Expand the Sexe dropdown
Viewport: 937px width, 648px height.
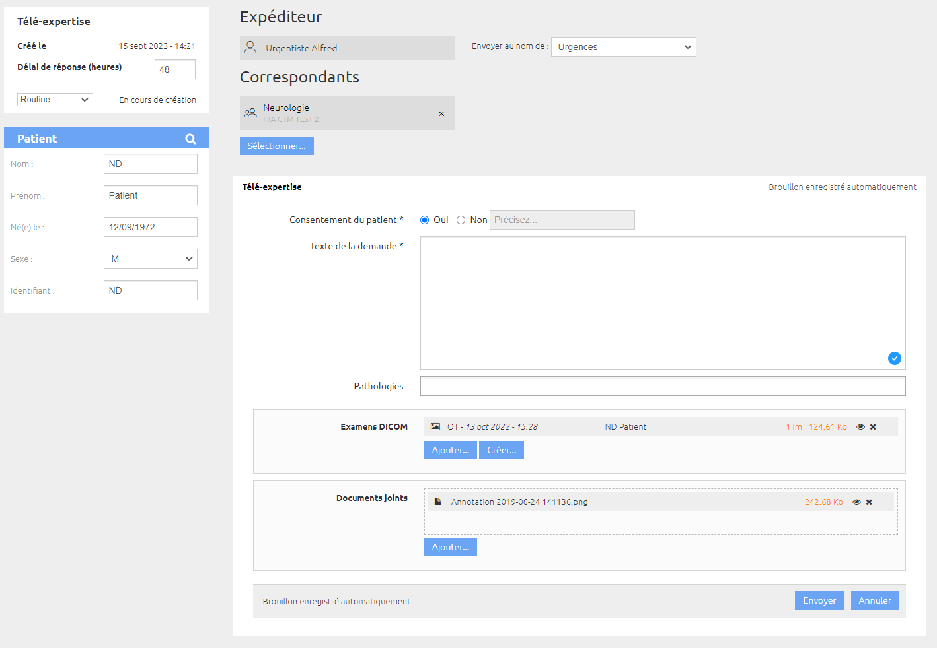151,259
